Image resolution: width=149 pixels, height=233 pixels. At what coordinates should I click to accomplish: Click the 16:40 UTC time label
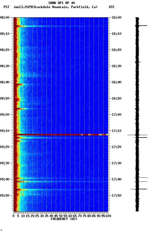(x=116, y=82)
